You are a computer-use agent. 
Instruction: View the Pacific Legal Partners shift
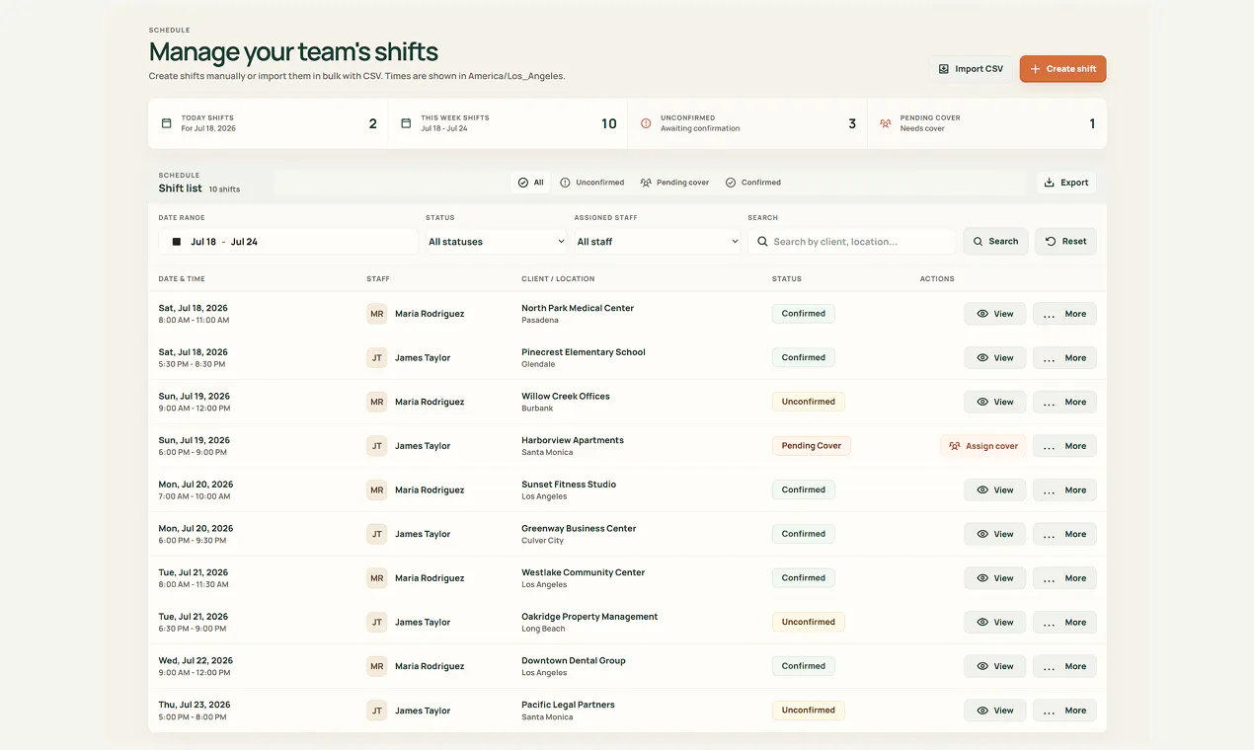coord(995,711)
